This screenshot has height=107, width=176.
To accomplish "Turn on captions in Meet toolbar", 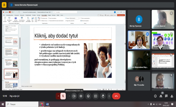I will coord(81,96).
